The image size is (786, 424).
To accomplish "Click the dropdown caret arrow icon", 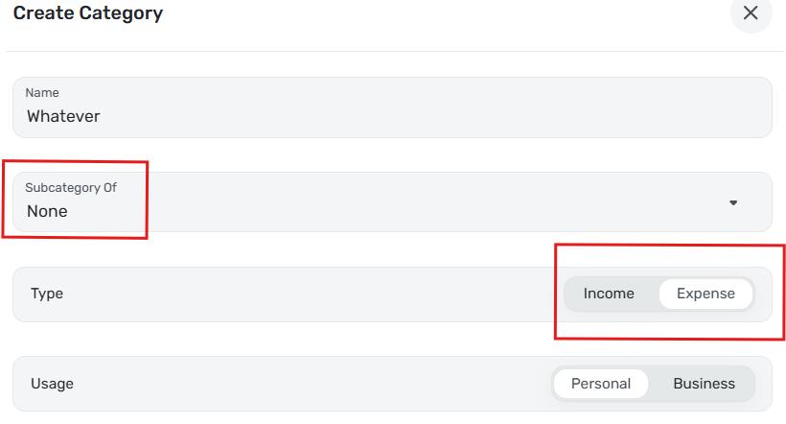I will tap(733, 202).
